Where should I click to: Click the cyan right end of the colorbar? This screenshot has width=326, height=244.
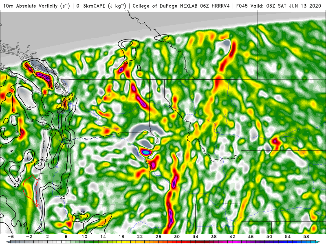tap(317, 242)
